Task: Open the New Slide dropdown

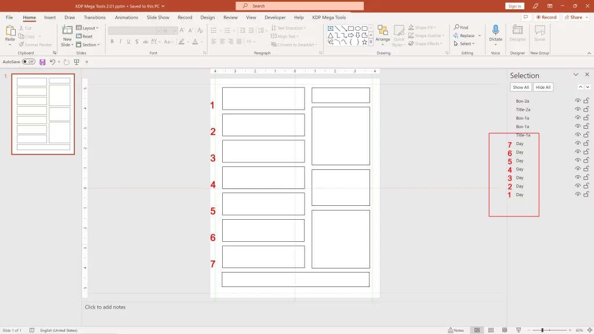Action: click(67, 45)
